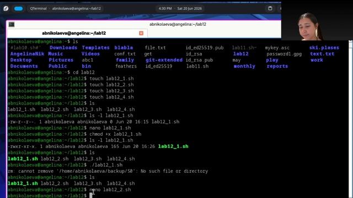
Task: Click the Templates directory name
Action: (x=95, y=48)
